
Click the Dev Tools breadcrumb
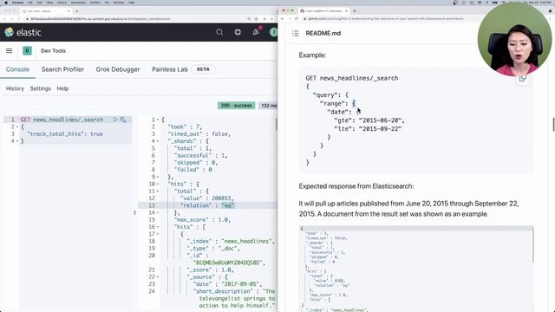(x=53, y=50)
